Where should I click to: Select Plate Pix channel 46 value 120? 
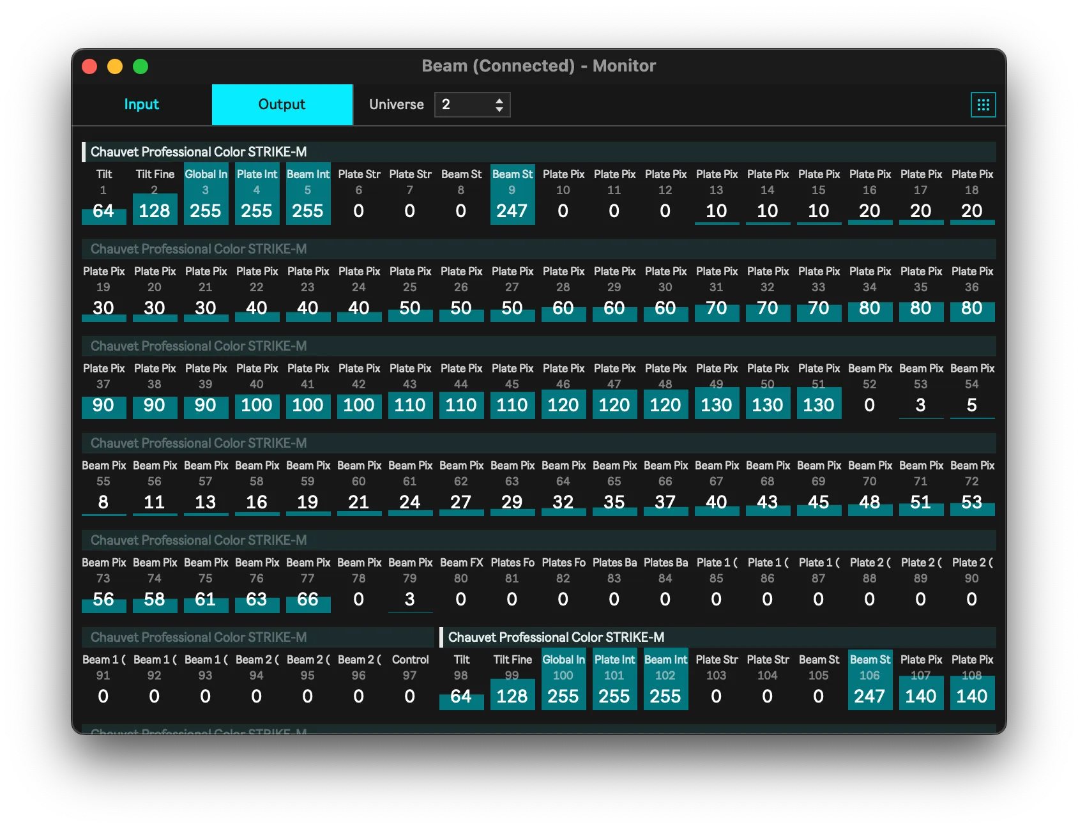click(x=563, y=389)
